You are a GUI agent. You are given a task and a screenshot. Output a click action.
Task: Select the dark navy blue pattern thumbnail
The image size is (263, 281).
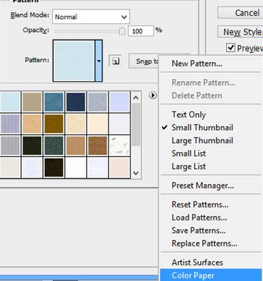76,102
